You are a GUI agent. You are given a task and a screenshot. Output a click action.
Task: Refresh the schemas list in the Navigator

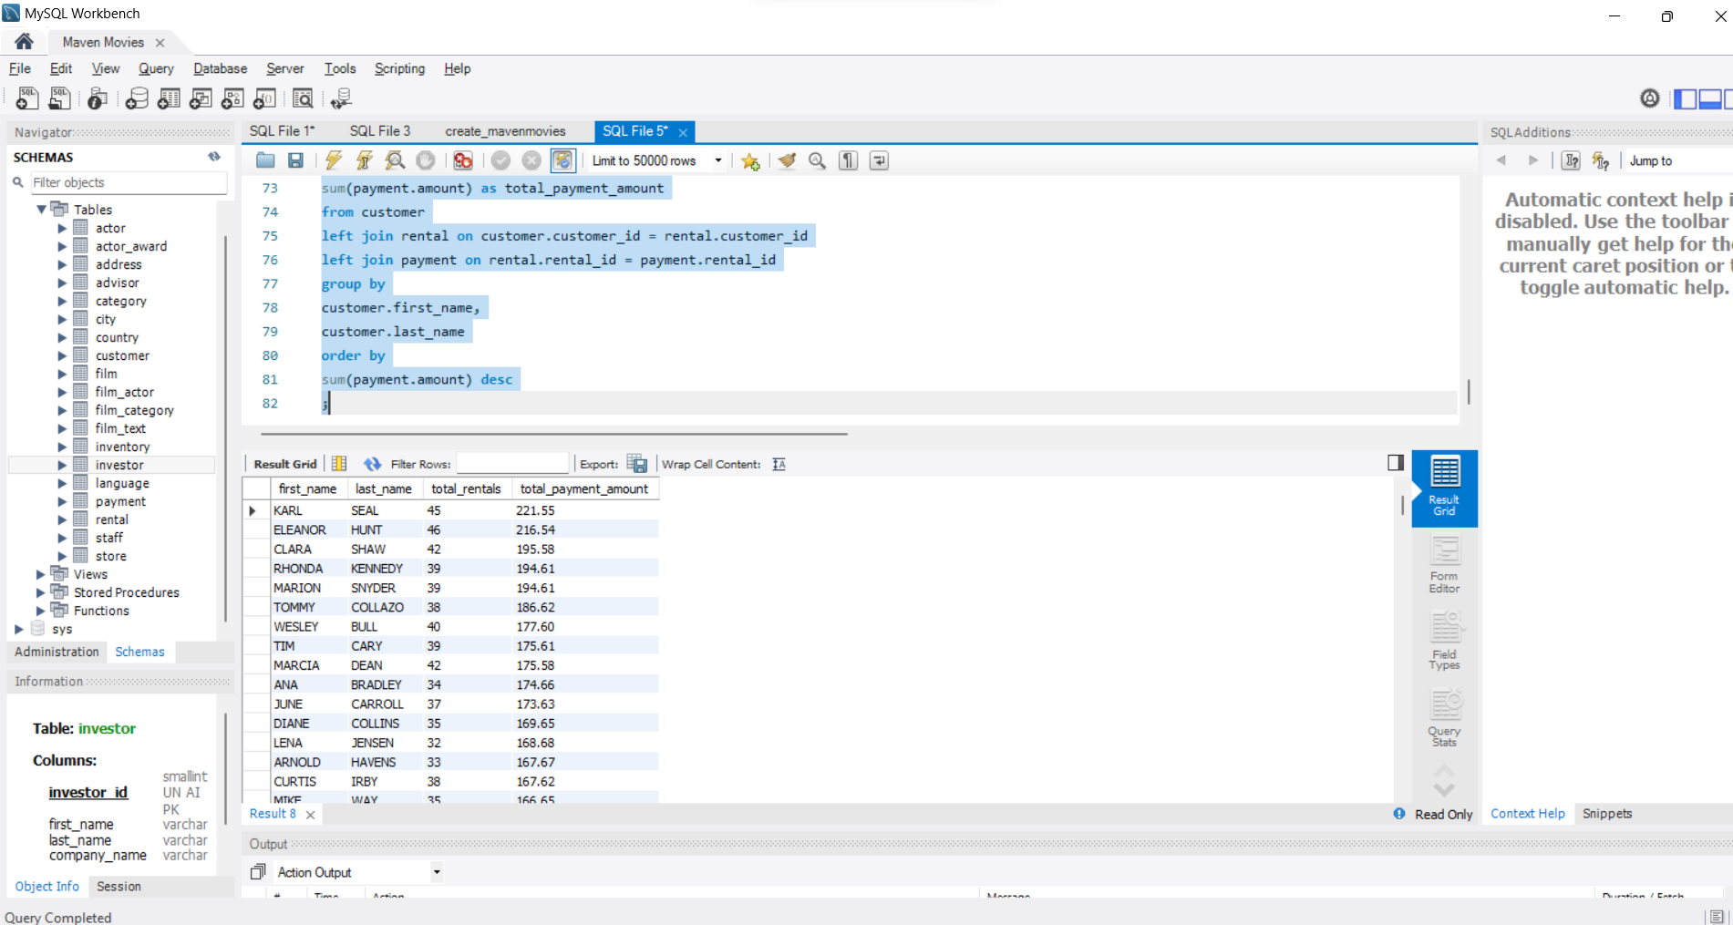(x=215, y=157)
